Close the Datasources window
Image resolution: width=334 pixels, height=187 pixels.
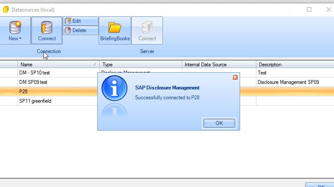329,9
